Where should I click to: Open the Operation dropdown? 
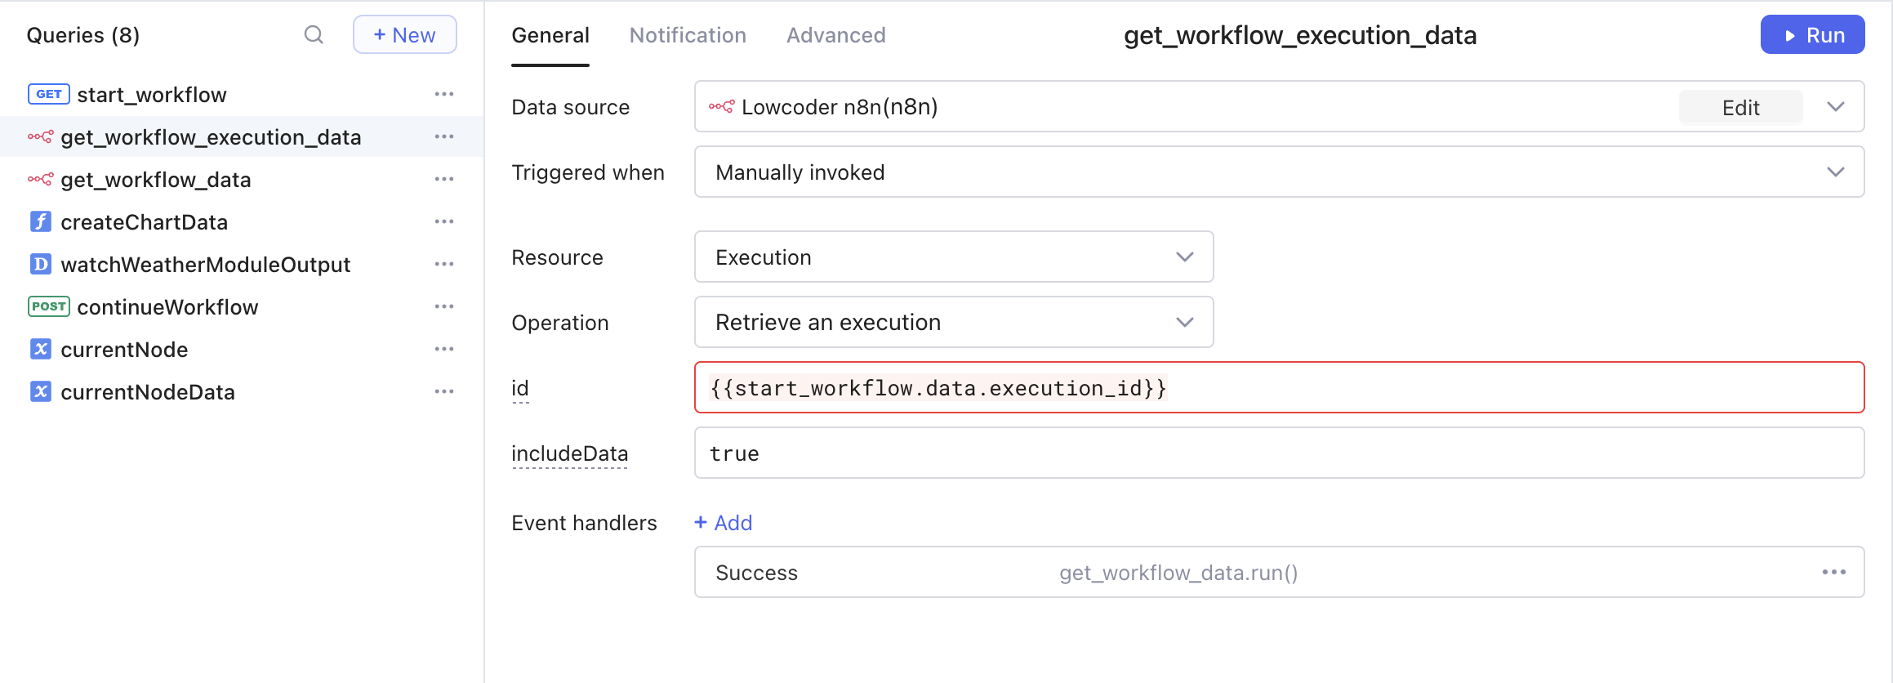click(953, 323)
